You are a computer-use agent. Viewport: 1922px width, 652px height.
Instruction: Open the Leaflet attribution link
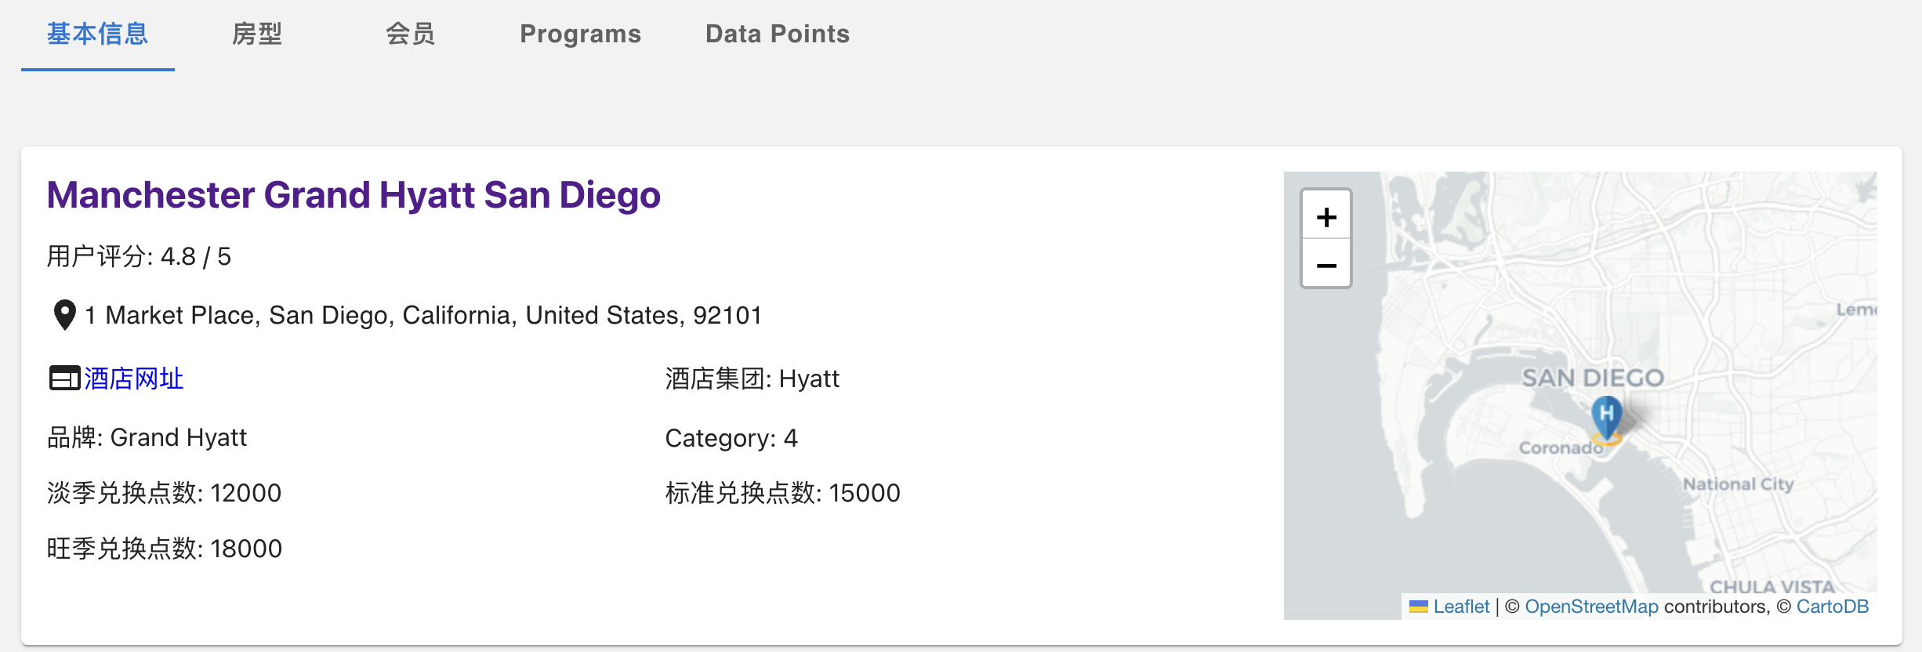click(x=1461, y=607)
